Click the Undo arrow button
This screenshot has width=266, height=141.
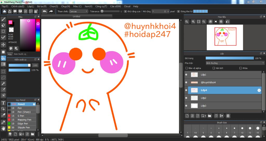pos(45,11)
